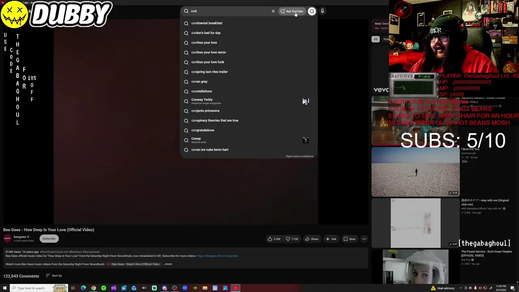This screenshot has height=292, width=519.
Task: Start voice search with the microphone
Action: (x=322, y=11)
